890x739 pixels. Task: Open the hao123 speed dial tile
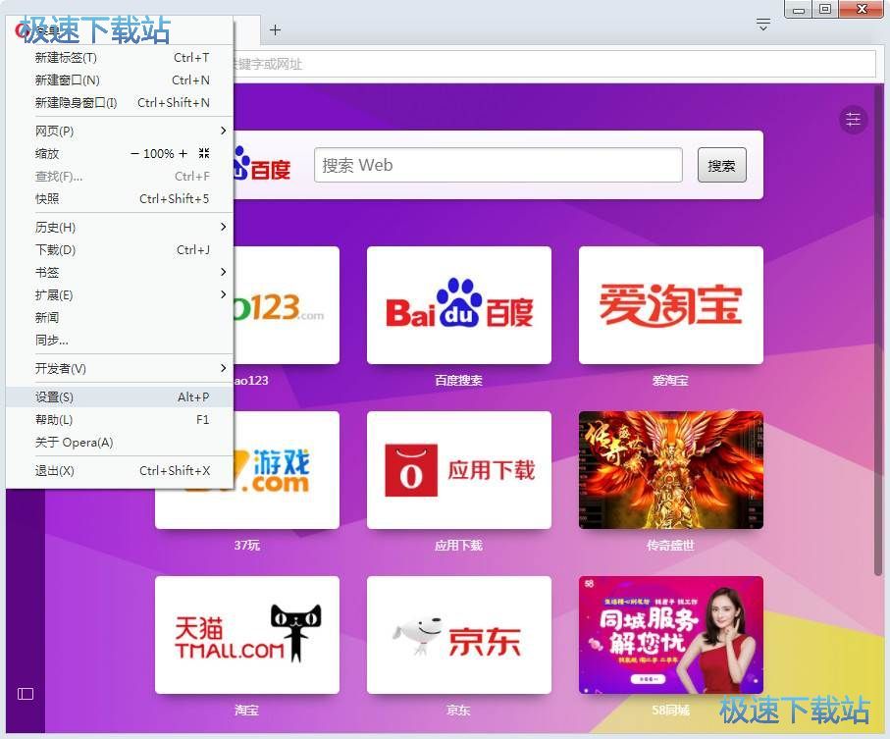287,305
